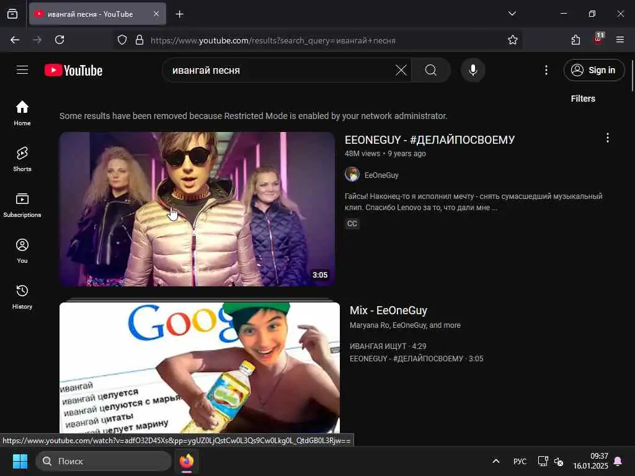This screenshot has height=476, width=635.
Task: Open Firefox View recent browsing icon
Action: [12, 14]
